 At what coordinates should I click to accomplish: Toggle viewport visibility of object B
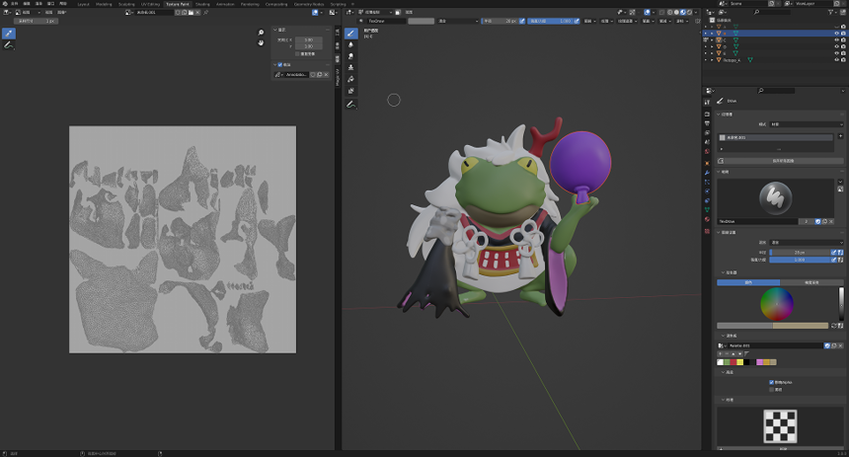coord(836,33)
